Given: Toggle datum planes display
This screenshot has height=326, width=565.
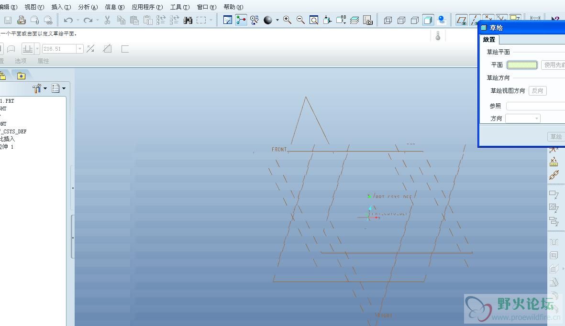Looking at the screenshot, I should (x=462, y=20).
